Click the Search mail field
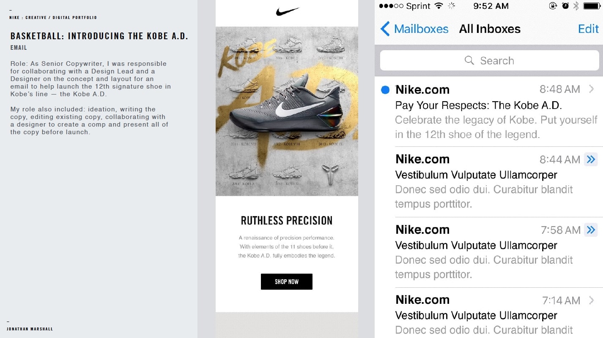The height and width of the screenshot is (338, 603). pyautogui.click(x=489, y=60)
